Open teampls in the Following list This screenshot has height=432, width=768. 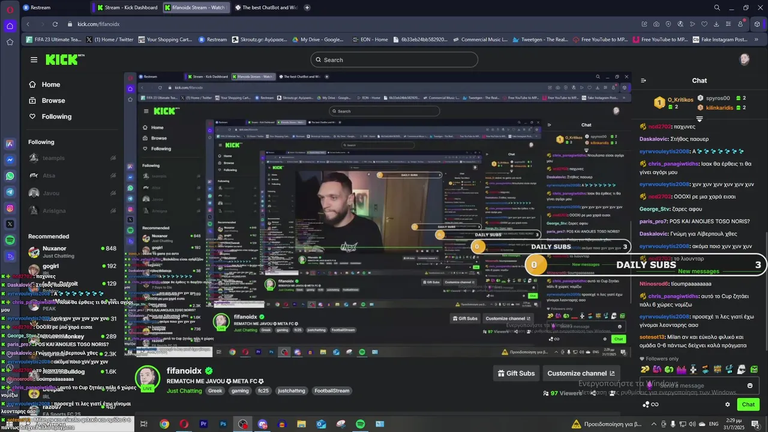pos(72,158)
